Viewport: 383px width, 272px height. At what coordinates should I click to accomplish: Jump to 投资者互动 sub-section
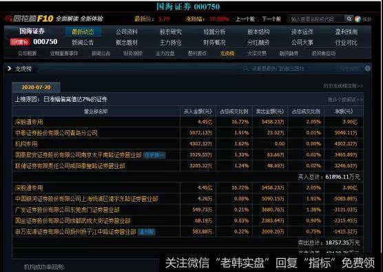324,53
